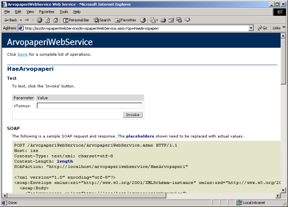
Task: Click the 'Content-Type: text/xml' line
Action: pos(63,156)
